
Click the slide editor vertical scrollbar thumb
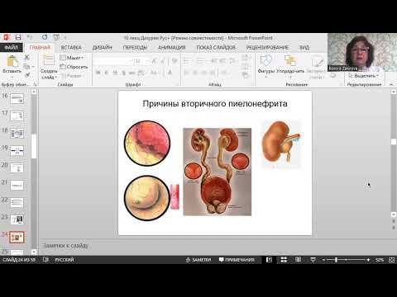[394, 142]
